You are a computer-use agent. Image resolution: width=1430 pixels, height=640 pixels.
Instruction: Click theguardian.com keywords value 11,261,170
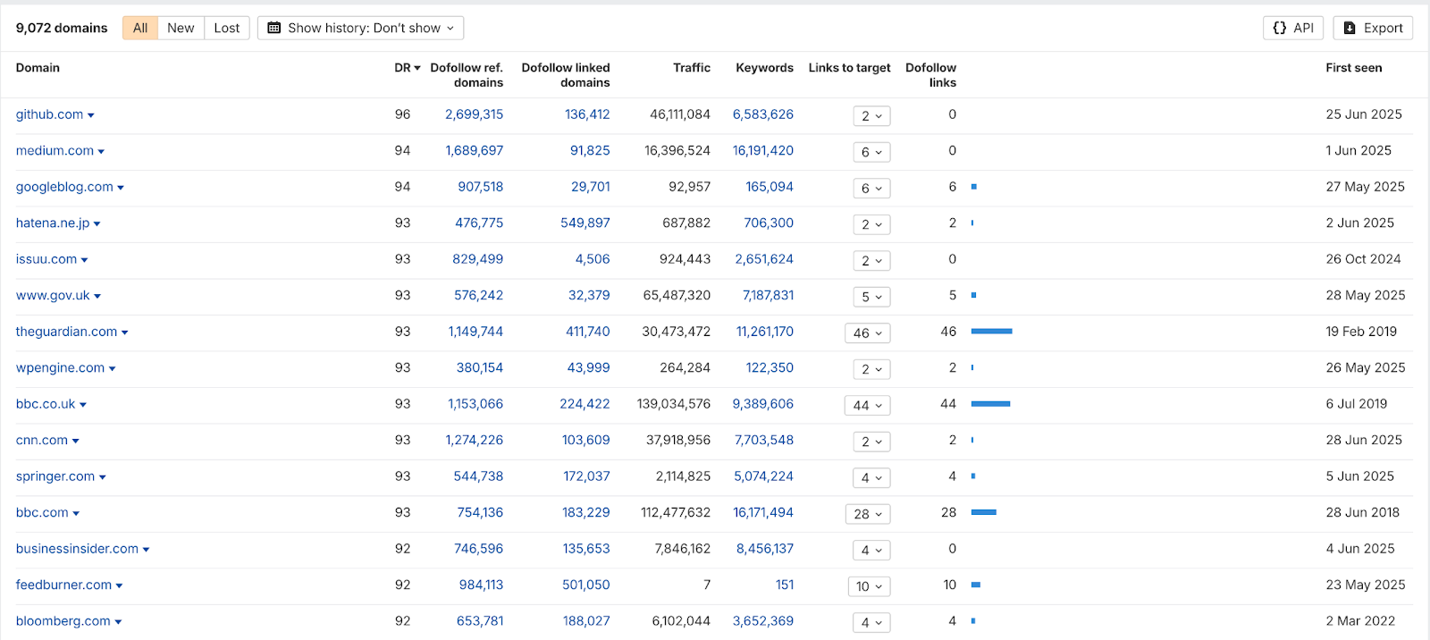point(765,332)
